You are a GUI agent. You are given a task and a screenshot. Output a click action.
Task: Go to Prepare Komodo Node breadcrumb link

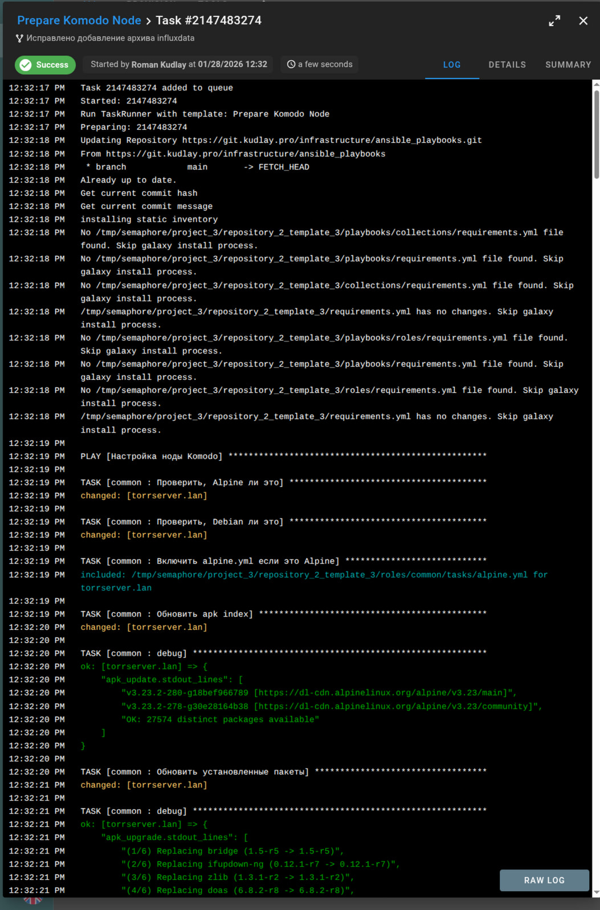pyautogui.click(x=79, y=21)
